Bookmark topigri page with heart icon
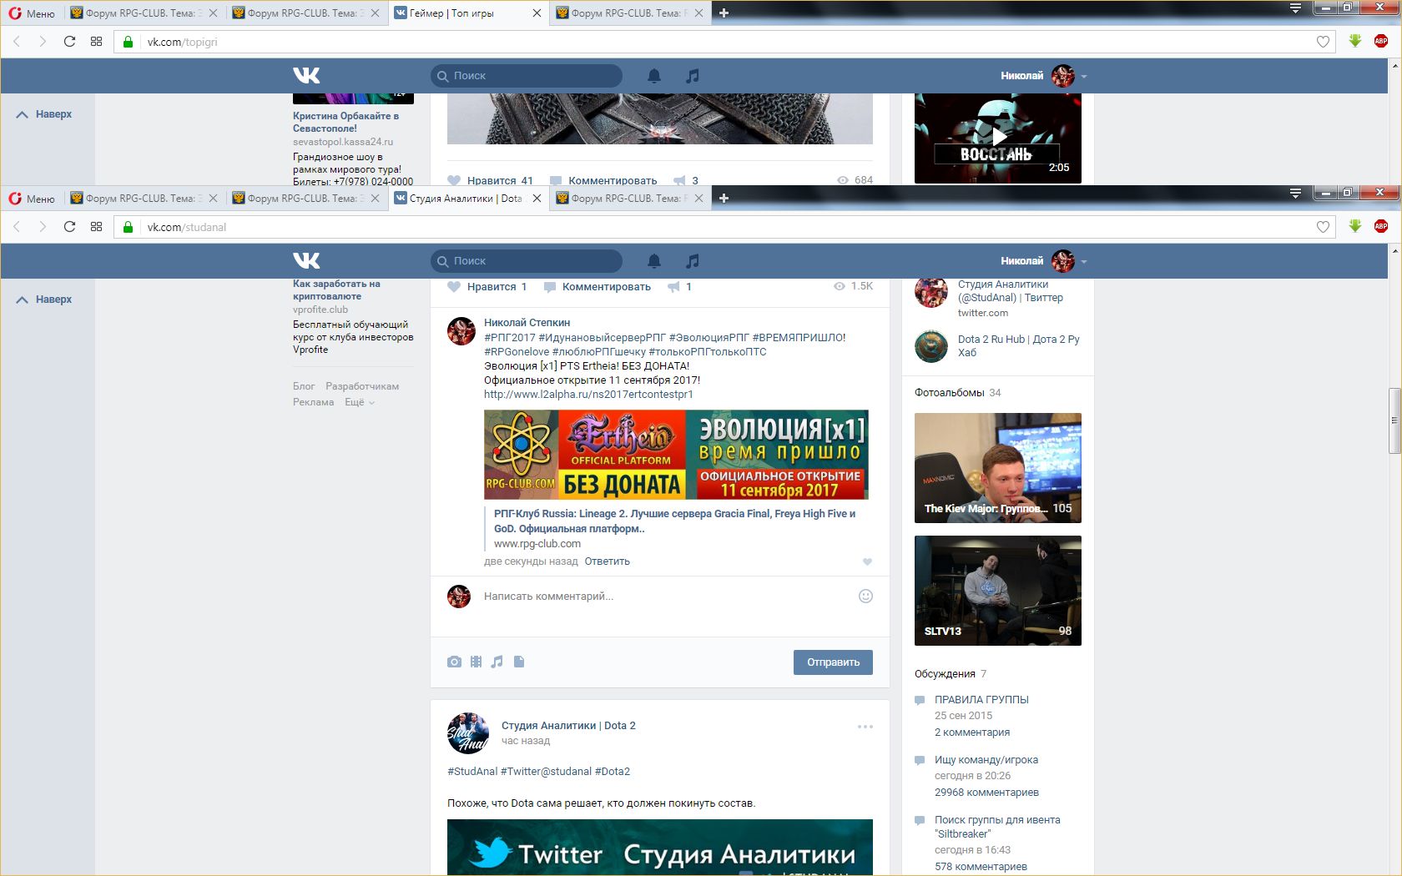1402x876 pixels. coord(1323,42)
